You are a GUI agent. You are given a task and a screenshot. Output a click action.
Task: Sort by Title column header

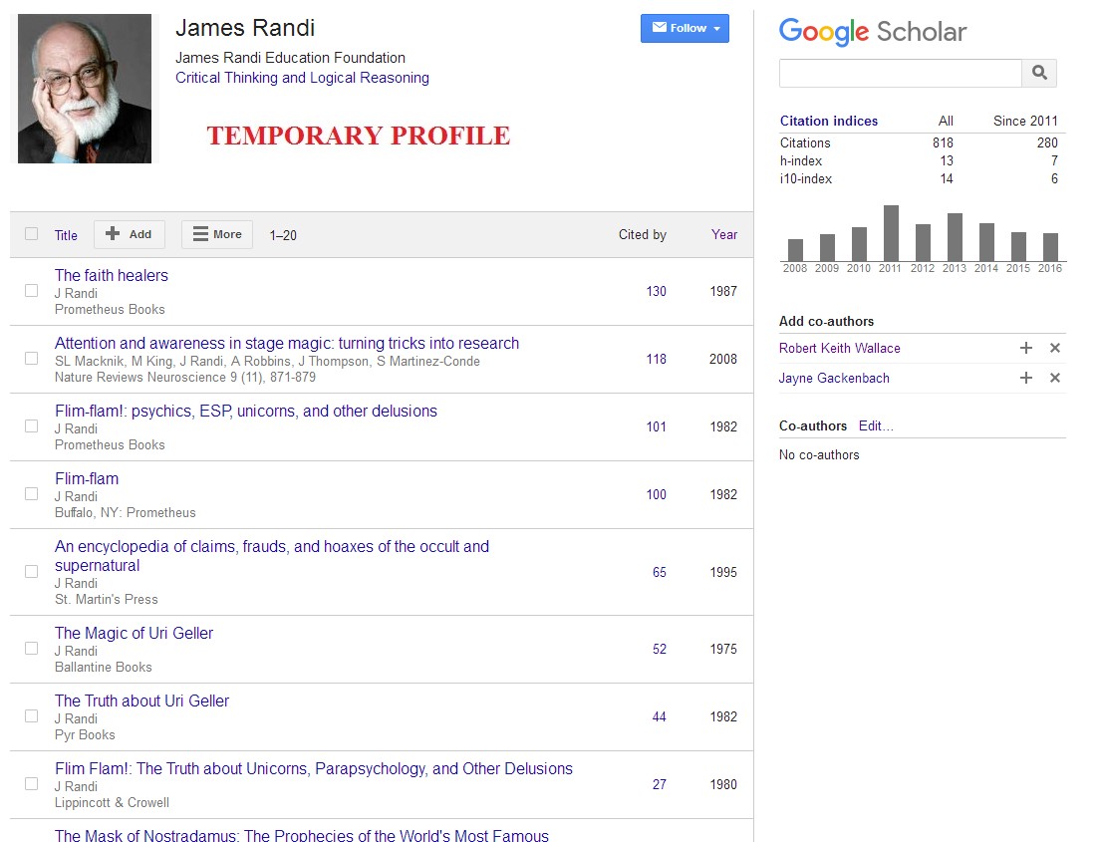[x=66, y=235]
